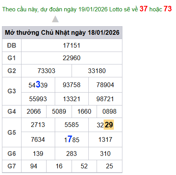176x175 pixels.
Task: Click the ĐB row label
Action: (x=12, y=46)
